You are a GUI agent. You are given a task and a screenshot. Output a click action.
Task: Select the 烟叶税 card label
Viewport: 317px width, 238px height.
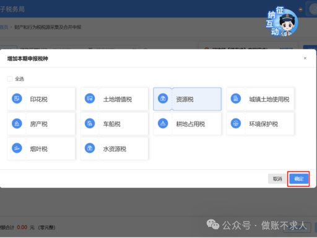point(39,149)
